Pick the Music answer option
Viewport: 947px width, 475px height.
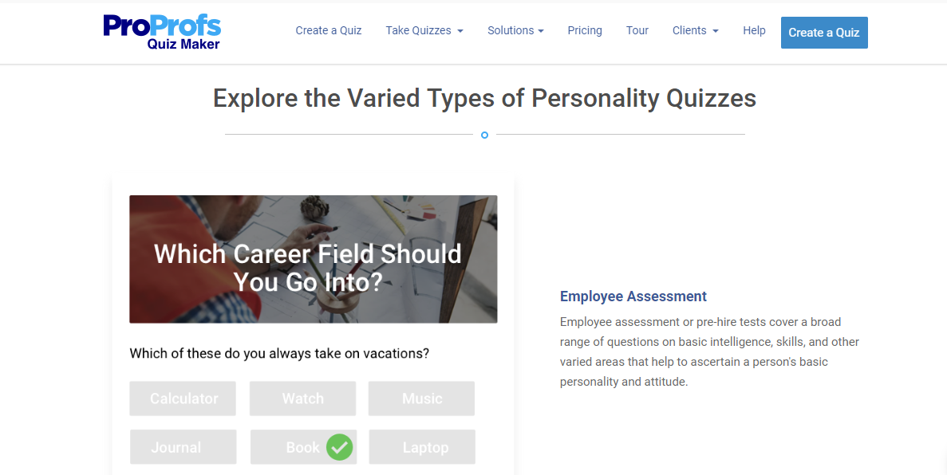coord(421,398)
